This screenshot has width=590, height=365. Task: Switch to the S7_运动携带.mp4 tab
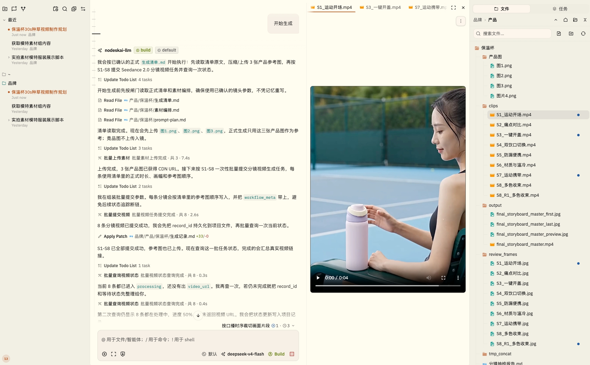428,7
